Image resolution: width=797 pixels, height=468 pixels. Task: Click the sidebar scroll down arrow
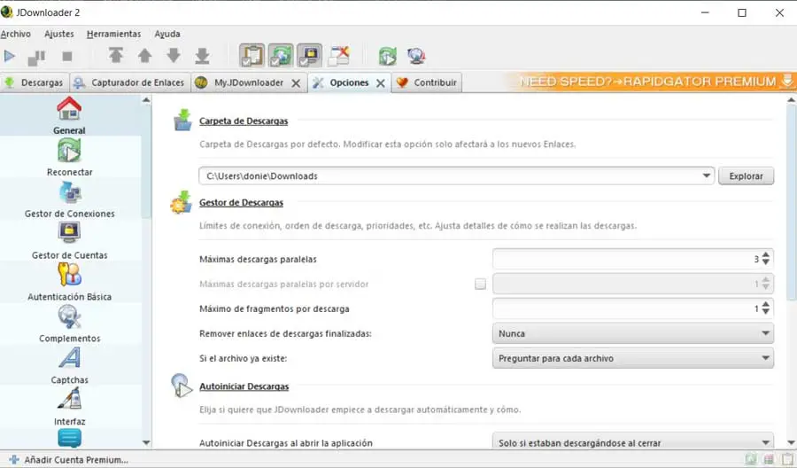(x=146, y=442)
